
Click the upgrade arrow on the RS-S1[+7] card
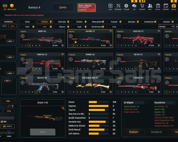pyautogui.click(x=119, y=60)
